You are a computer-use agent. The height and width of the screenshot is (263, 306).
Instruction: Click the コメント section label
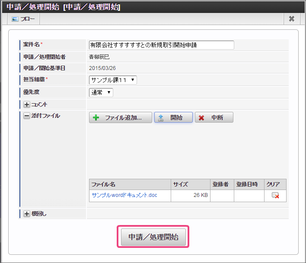39,105
